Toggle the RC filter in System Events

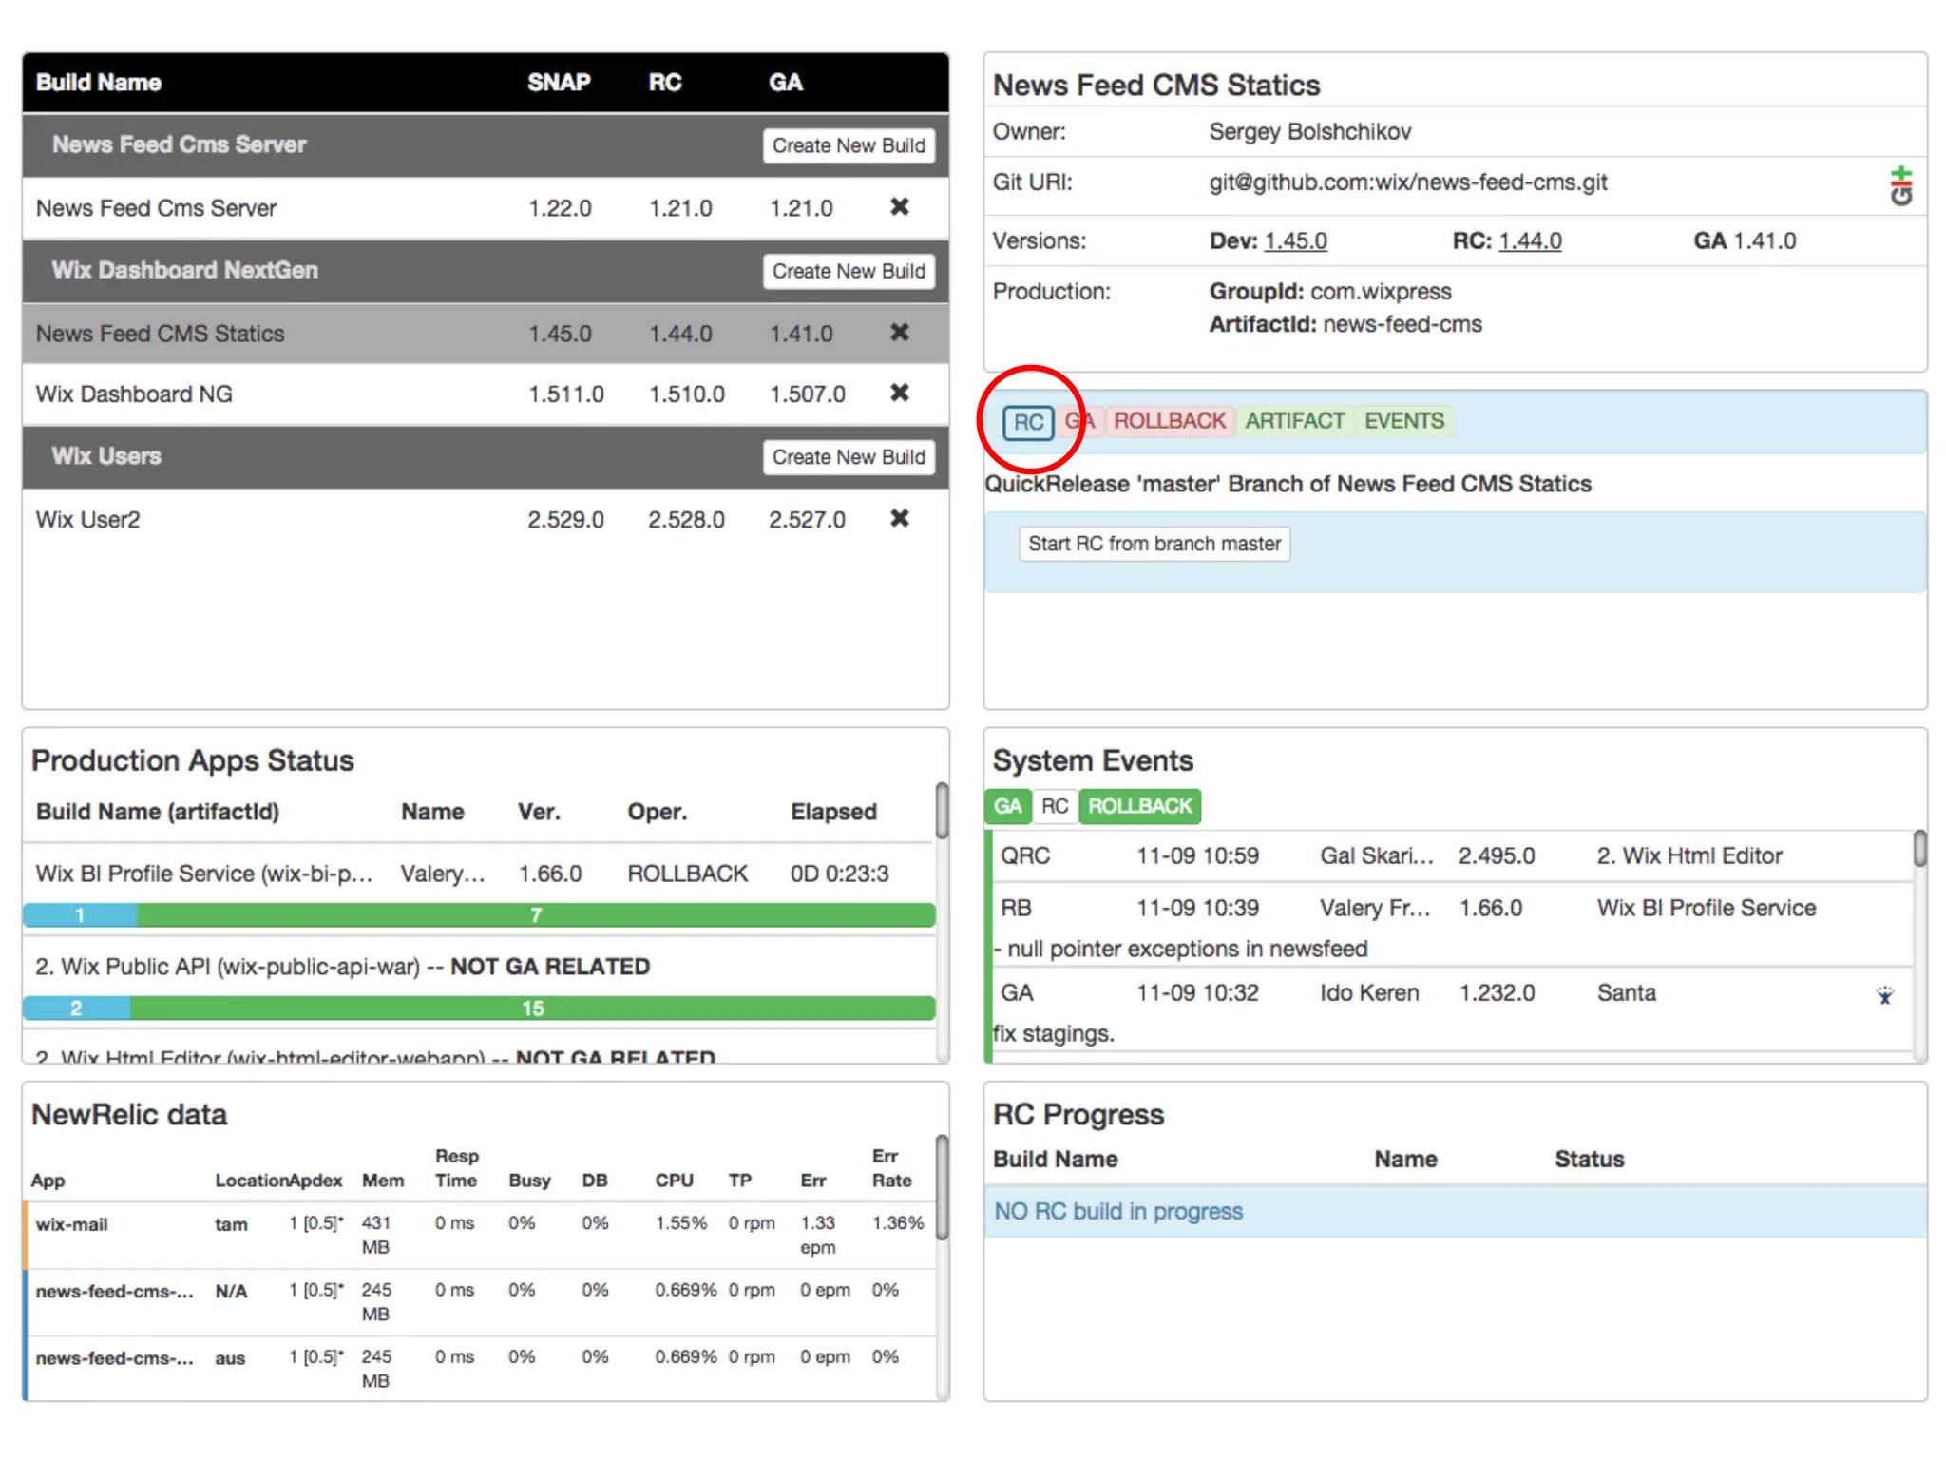pyautogui.click(x=1054, y=806)
